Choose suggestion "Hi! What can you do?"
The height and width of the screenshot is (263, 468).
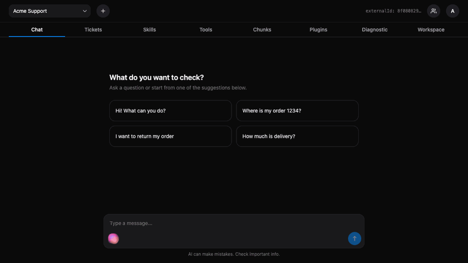click(171, 111)
